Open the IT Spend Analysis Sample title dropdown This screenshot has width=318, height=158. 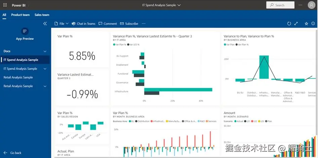(179, 5)
